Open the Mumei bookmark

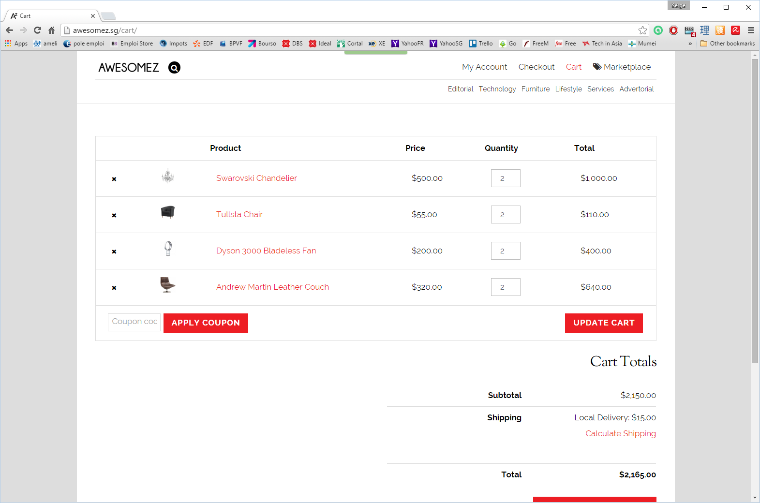[x=642, y=44]
